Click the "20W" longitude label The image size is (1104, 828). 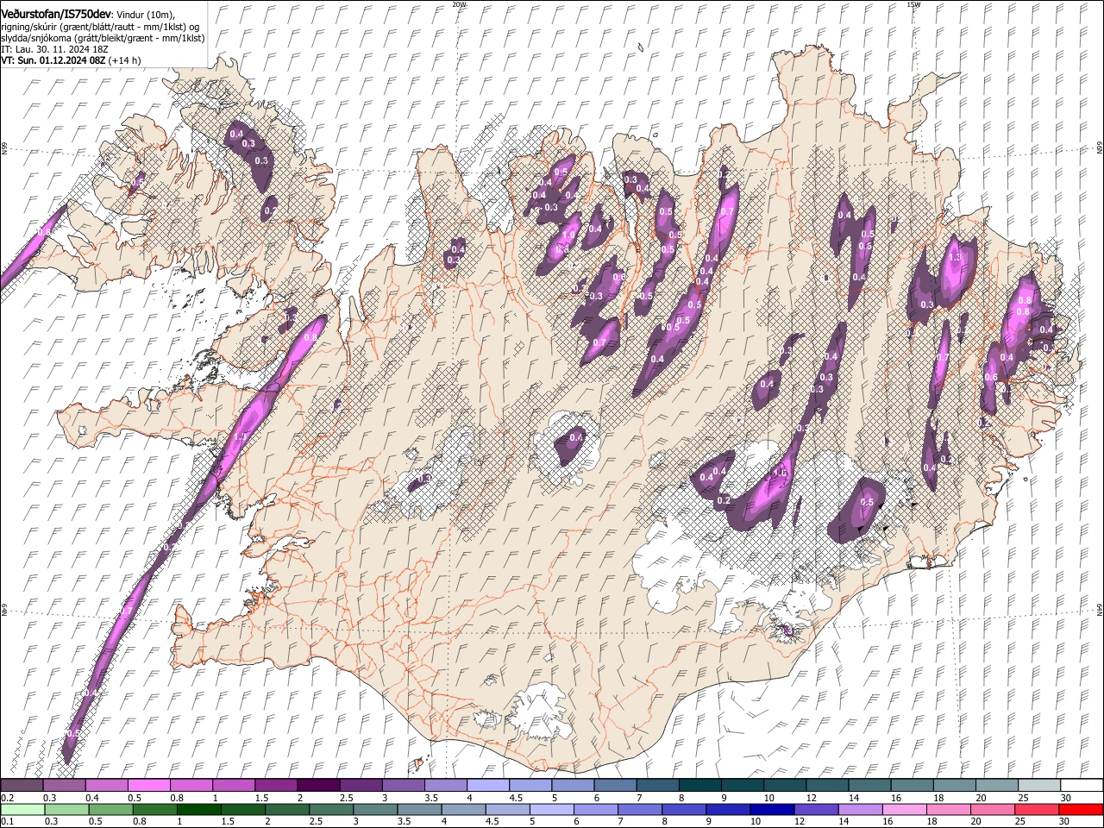pyautogui.click(x=459, y=4)
